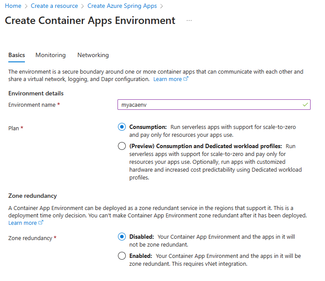The height and width of the screenshot is (281, 325).
Task: Click the Environment details heading
Action: [36, 93]
